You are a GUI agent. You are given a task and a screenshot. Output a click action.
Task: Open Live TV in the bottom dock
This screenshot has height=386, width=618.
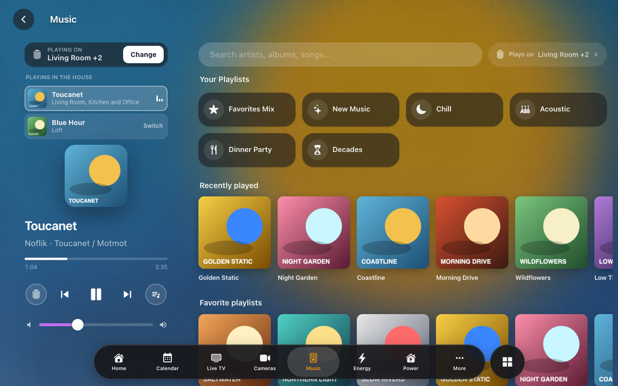point(216,362)
